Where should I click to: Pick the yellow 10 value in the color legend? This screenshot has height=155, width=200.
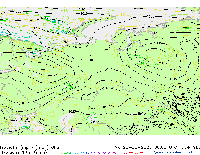coord(55,152)
